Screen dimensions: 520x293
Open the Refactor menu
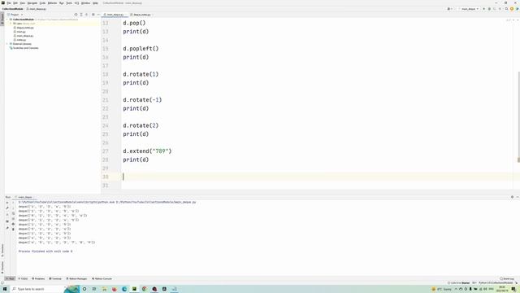pos(52,3)
